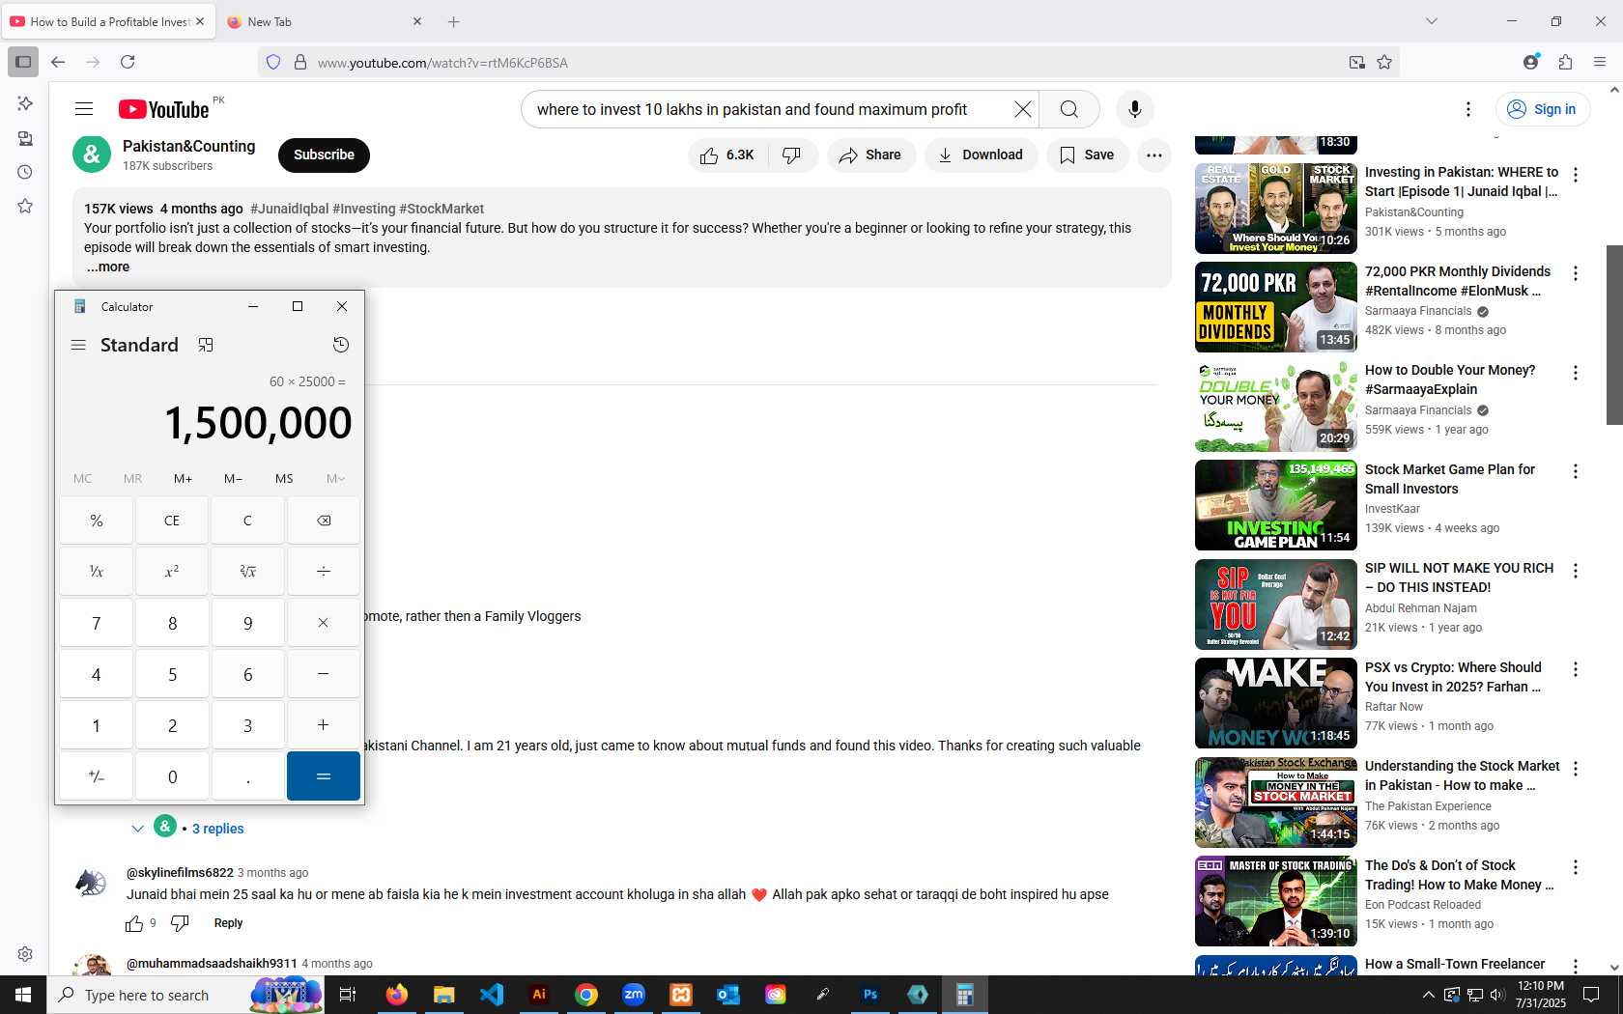Bookmark this page with star icon
Image resolution: width=1623 pixels, height=1014 pixels.
point(1384,62)
